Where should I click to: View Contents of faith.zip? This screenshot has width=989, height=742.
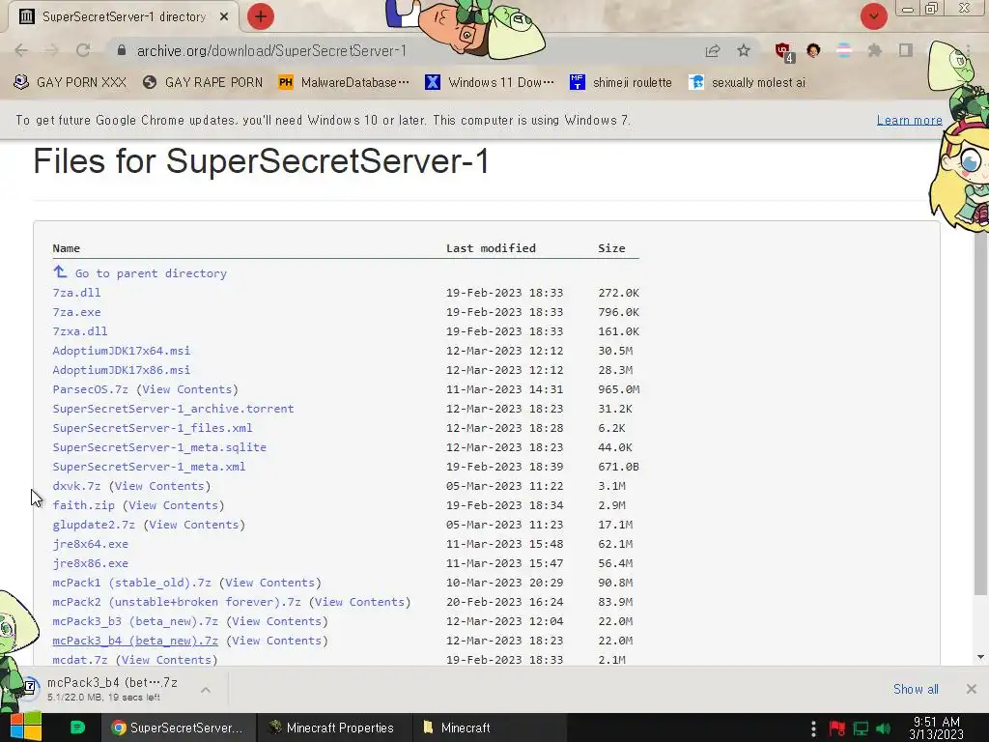(x=174, y=505)
